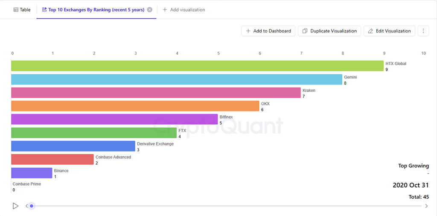Switch to the Table tab
Viewport: 437px width, 216px height.
pos(22,10)
